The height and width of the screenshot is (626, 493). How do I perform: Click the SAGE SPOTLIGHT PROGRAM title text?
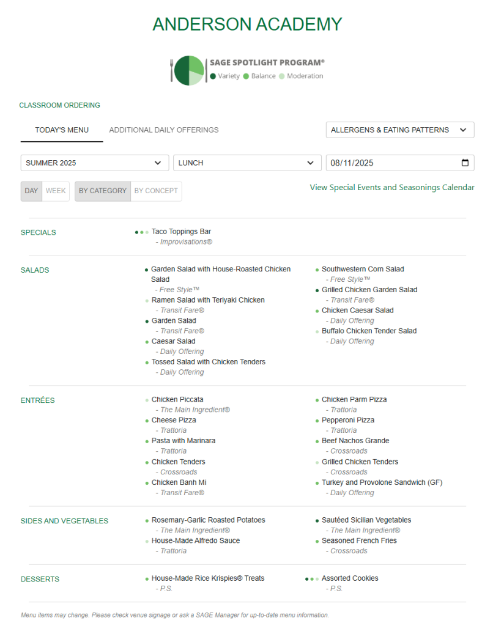pos(267,63)
